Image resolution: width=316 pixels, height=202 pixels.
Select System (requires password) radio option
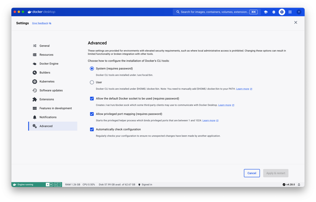92,68
